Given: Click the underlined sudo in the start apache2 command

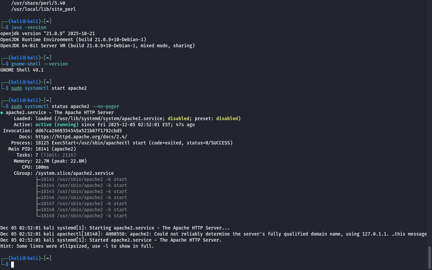Looking at the screenshot, I should pyautogui.click(x=17, y=88).
